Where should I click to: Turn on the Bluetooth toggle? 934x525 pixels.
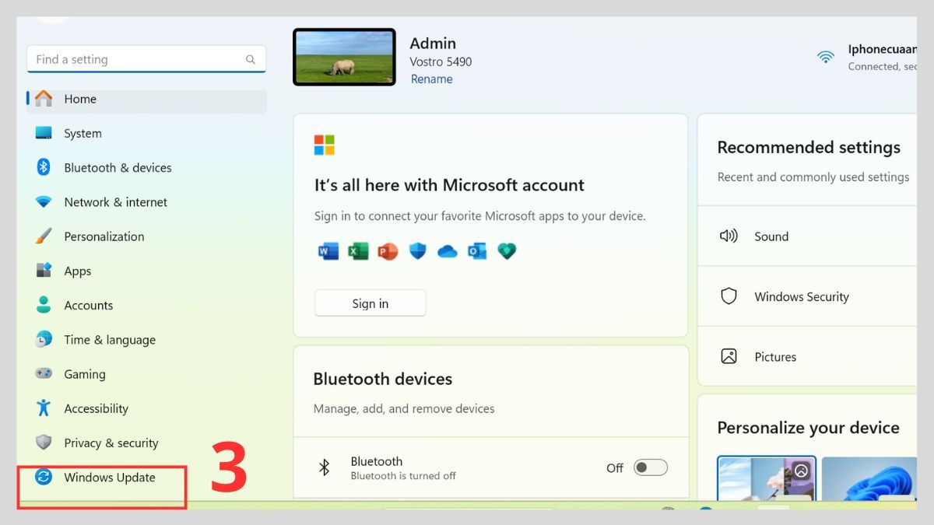(651, 467)
